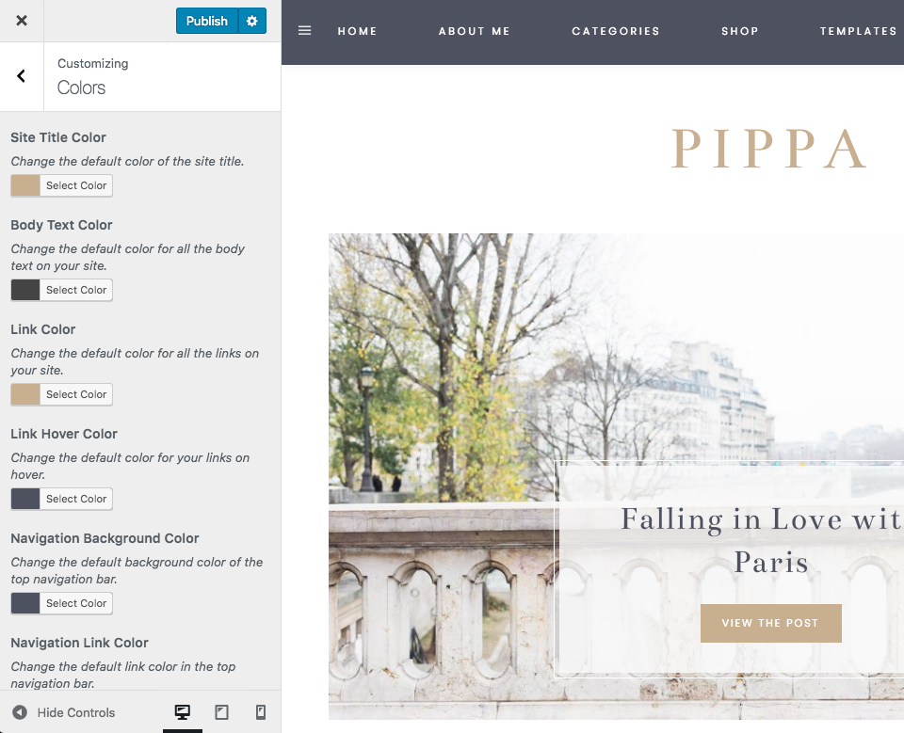Go back using the left chevron arrow
The height and width of the screenshot is (733, 904).
coord(22,76)
